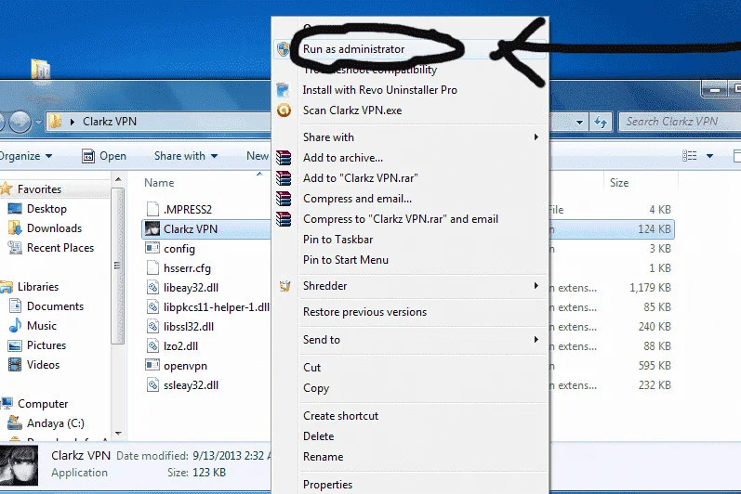Click the Favorites header in navigation pane
The image size is (741, 494).
point(39,189)
